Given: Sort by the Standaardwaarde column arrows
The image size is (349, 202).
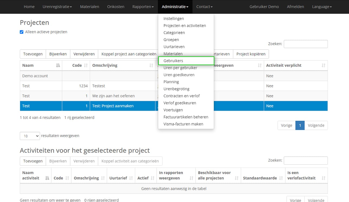Looking at the screenshot, I should coord(281,178).
